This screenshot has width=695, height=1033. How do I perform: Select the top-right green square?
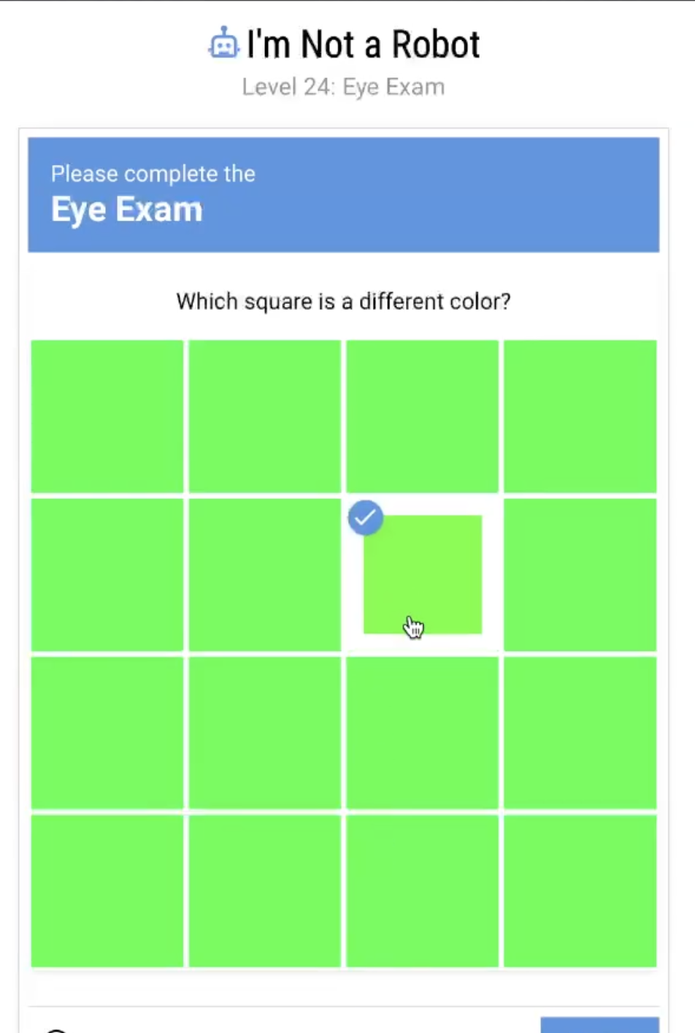[580, 416]
